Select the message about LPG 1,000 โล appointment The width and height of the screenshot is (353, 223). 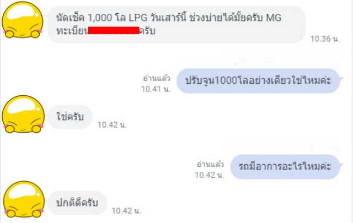pos(176,24)
